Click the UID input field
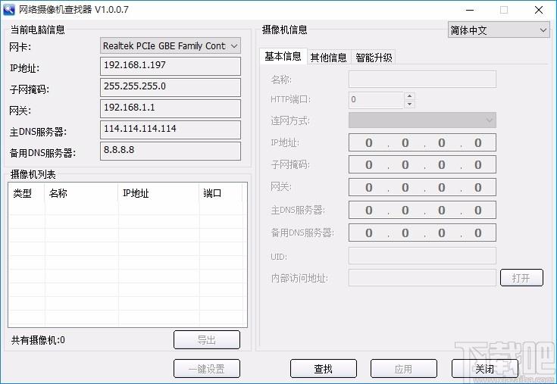This screenshot has height=384, width=557. tap(422, 256)
